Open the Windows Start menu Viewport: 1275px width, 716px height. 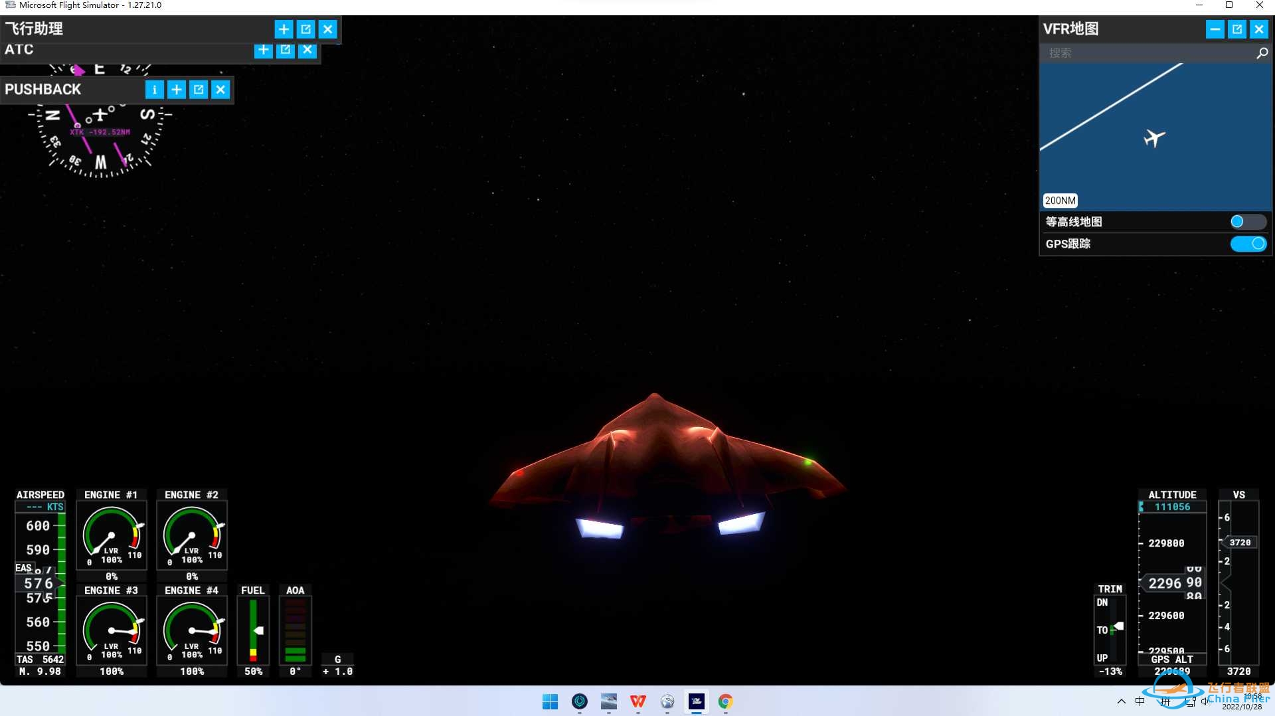click(551, 701)
